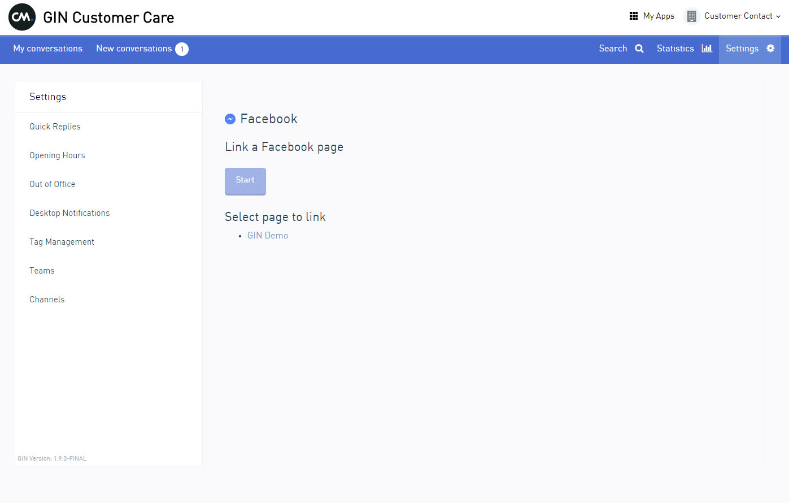Click the 'Select page to link' heading
The image size is (789, 503).
click(275, 218)
